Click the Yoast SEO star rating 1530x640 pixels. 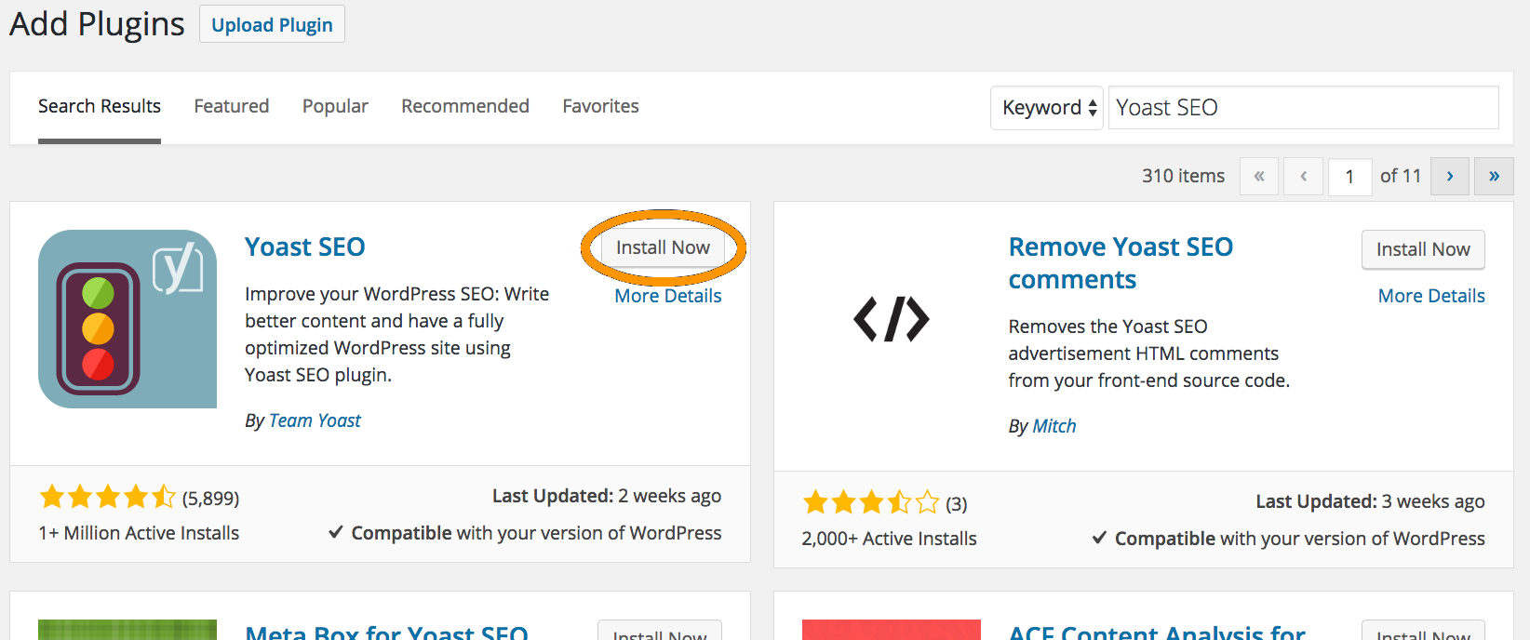[107, 498]
